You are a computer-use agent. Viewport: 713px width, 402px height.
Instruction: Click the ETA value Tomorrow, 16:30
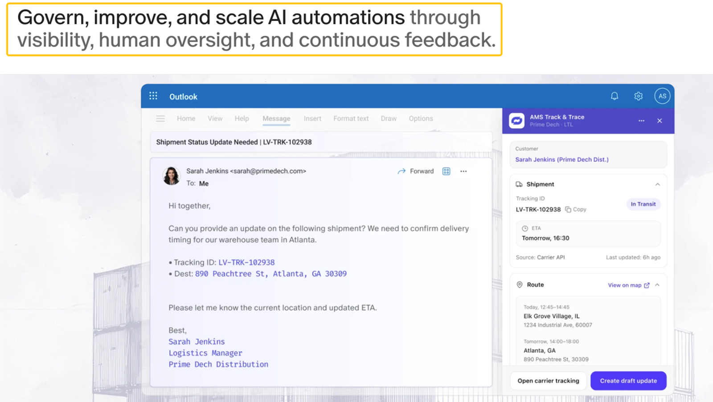click(545, 238)
